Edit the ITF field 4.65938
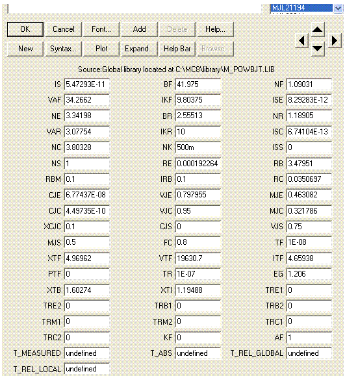The width and height of the screenshot is (345, 376). [x=309, y=258]
